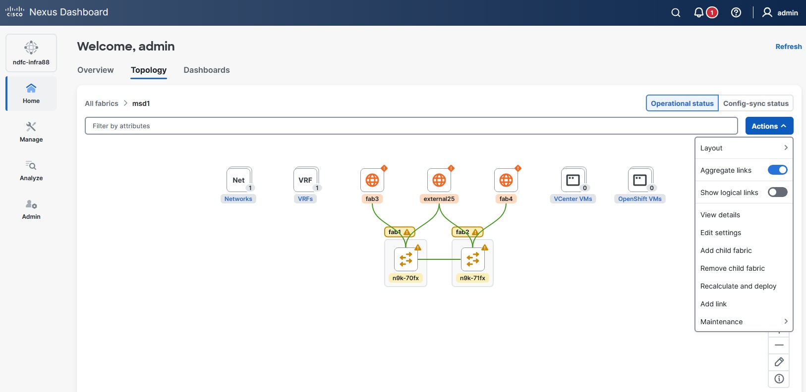Click the topology info icon

click(x=779, y=379)
